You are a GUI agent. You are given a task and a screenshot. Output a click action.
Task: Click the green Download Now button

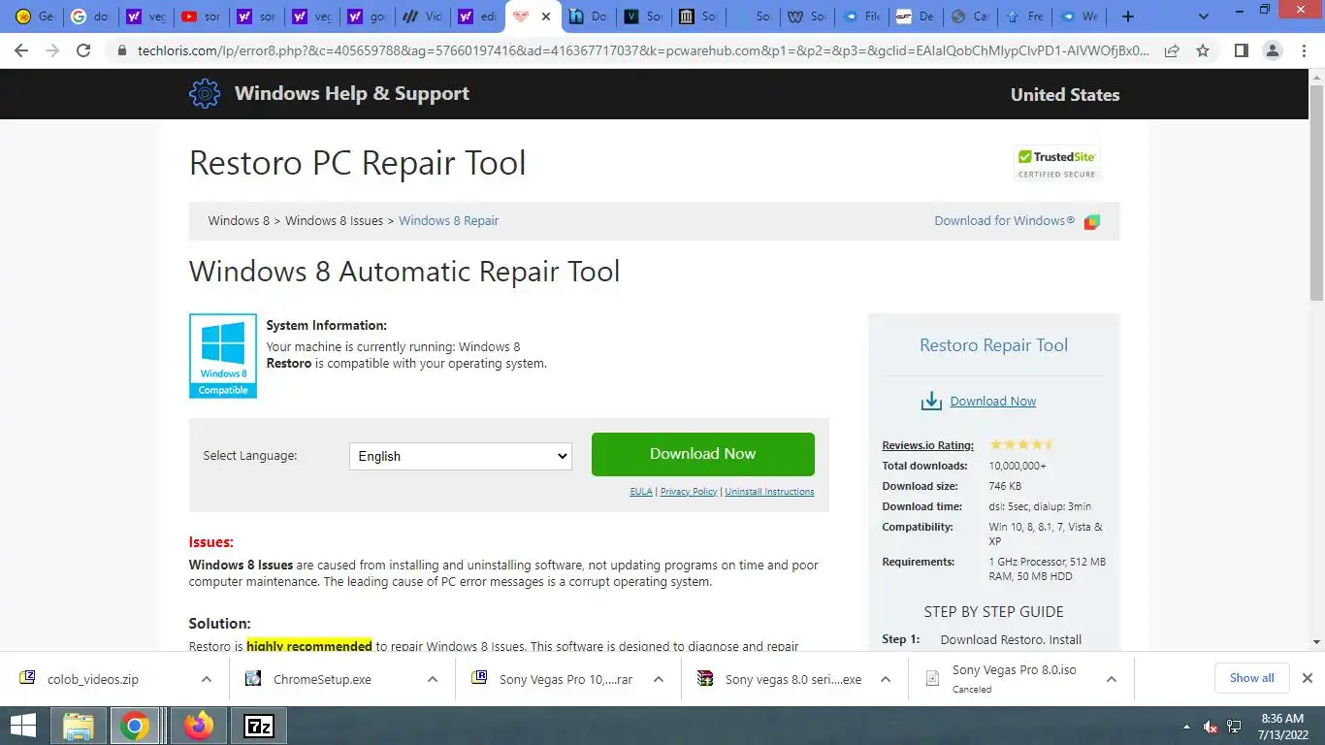coord(703,454)
